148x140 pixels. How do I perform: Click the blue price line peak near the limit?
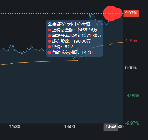(x=89, y=14)
